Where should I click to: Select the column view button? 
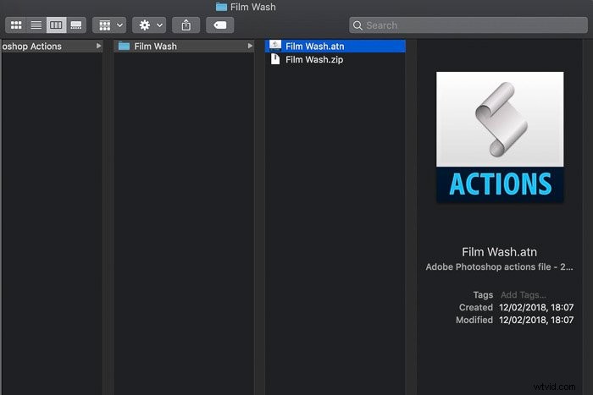[x=57, y=25]
